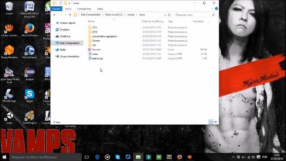Select the testmysql PHP file
The width and height of the screenshot is (286, 161).
[x=97, y=59]
